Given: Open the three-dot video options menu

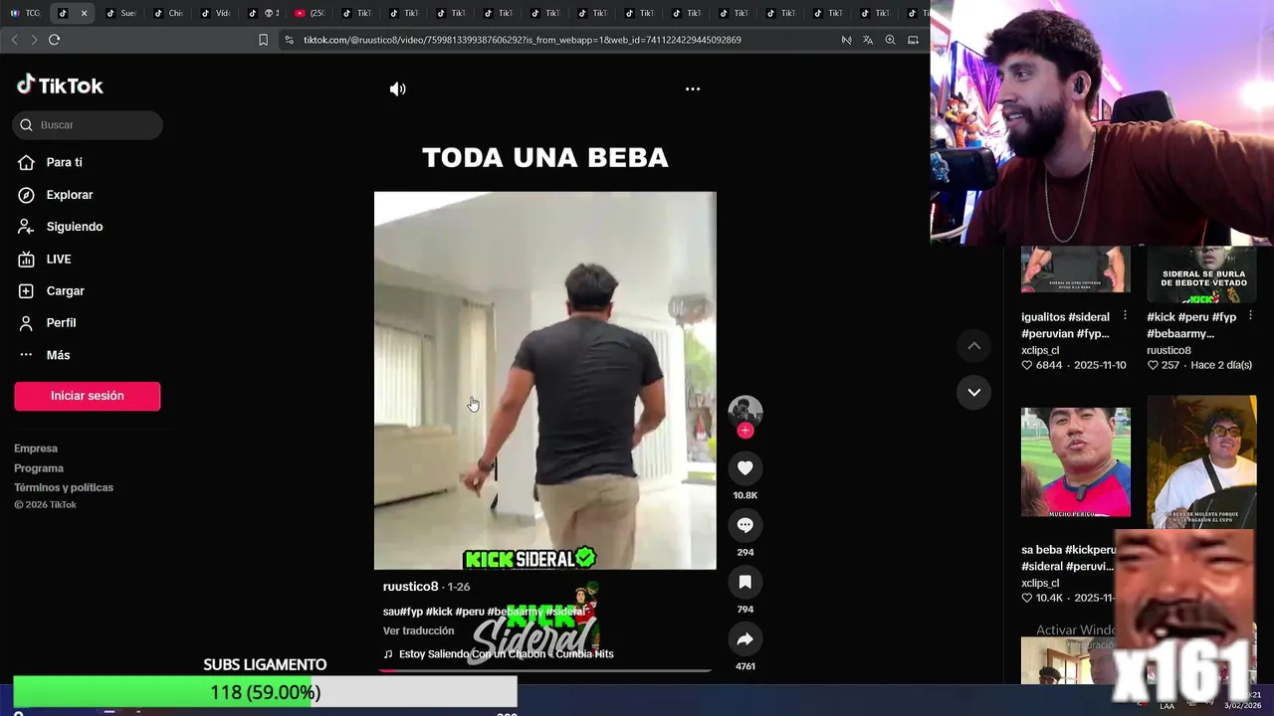Looking at the screenshot, I should 693,89.
